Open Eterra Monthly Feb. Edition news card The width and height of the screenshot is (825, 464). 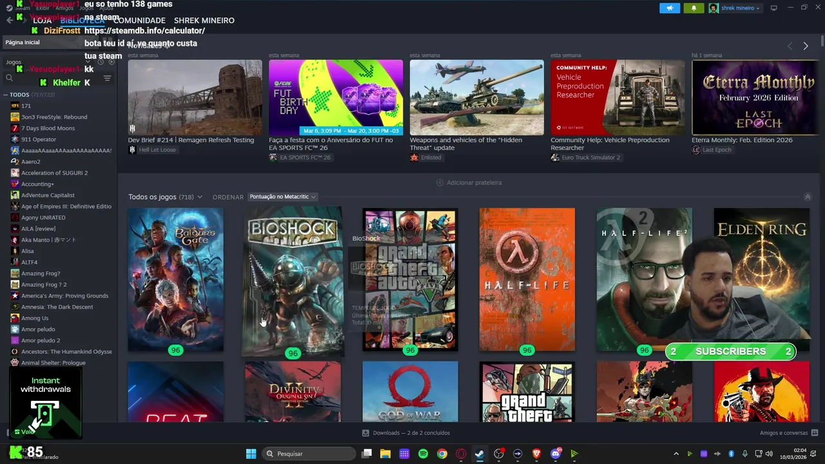pyautogui.click(x=755, y=97)
